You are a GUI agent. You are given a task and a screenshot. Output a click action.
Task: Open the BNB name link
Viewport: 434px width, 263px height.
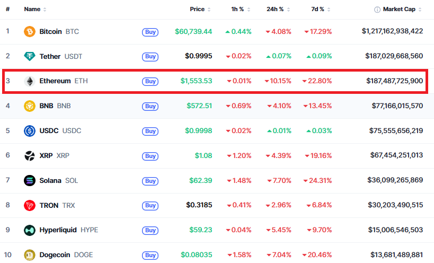click(x=55, y=106)
